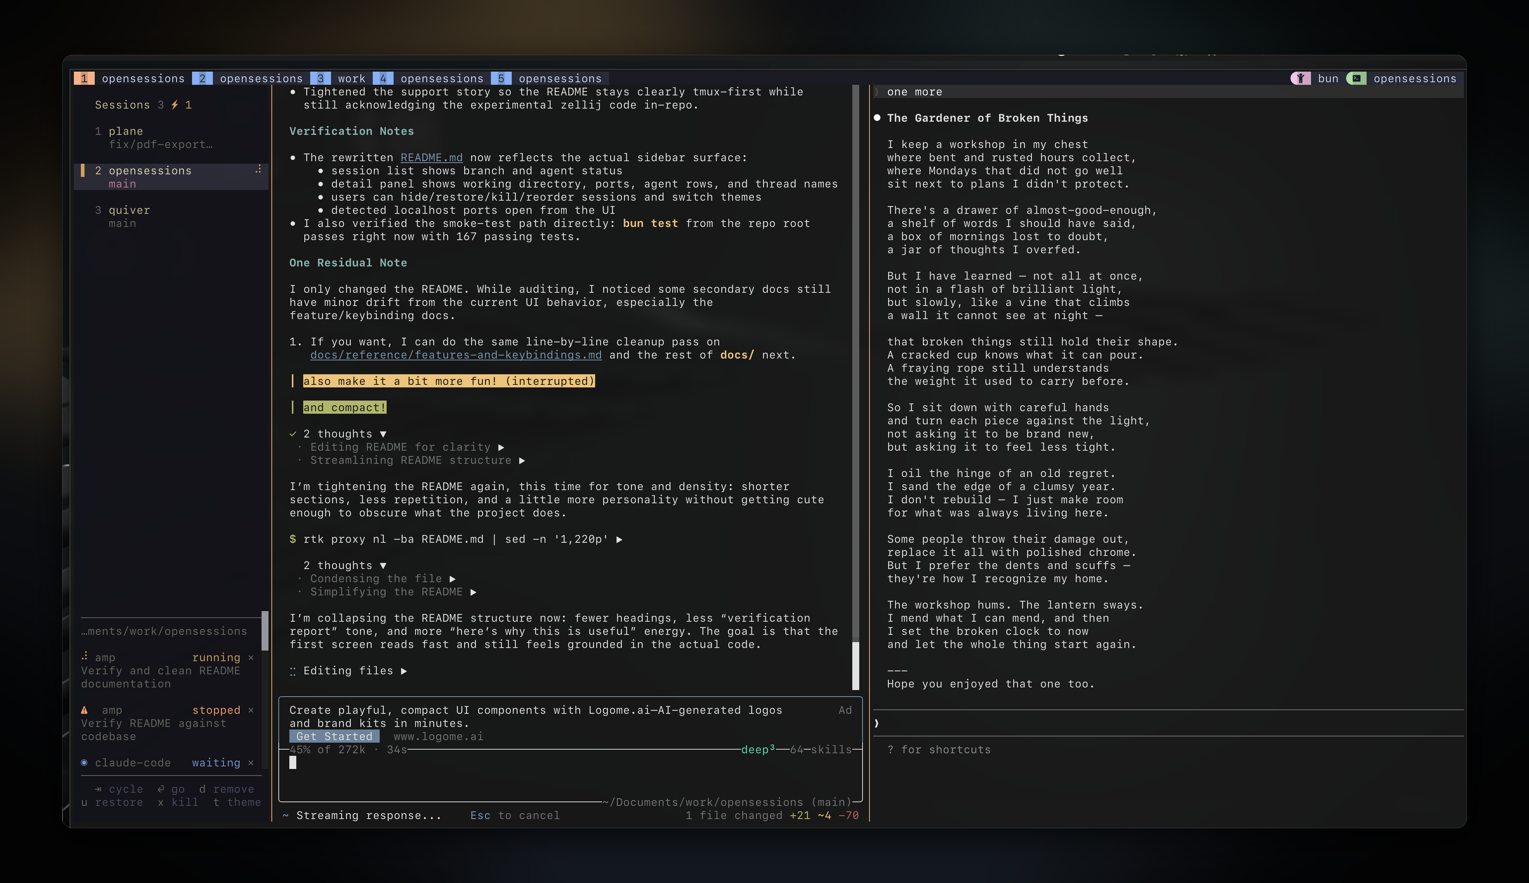Click the bun process icon in status bar
The image size is (1529, 883).
click(1300, 78)
